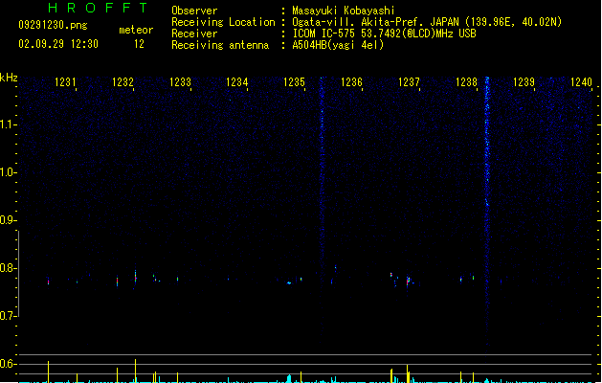Click the red meteor echo near 1237
The image size is (602, 383).
coord(408,281)
